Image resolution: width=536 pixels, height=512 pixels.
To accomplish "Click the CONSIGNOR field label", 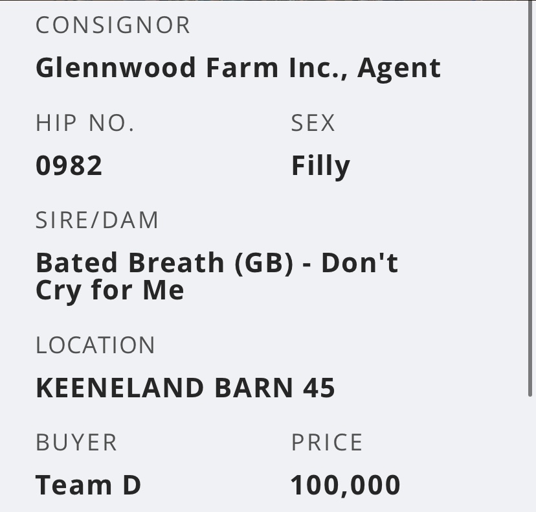I will tap(113, 25).
